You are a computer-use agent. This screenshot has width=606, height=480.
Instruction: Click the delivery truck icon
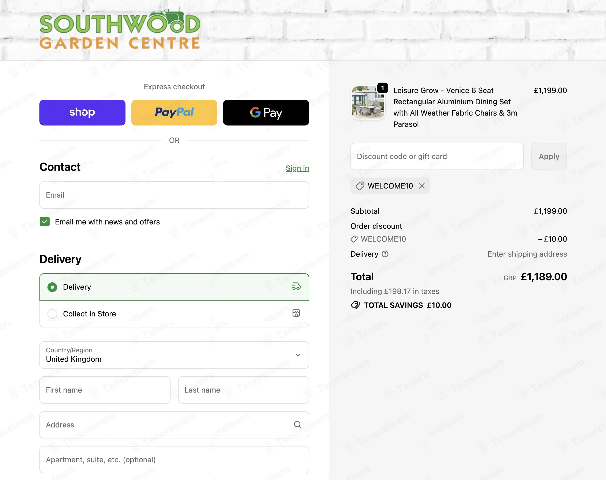point(296,286)
